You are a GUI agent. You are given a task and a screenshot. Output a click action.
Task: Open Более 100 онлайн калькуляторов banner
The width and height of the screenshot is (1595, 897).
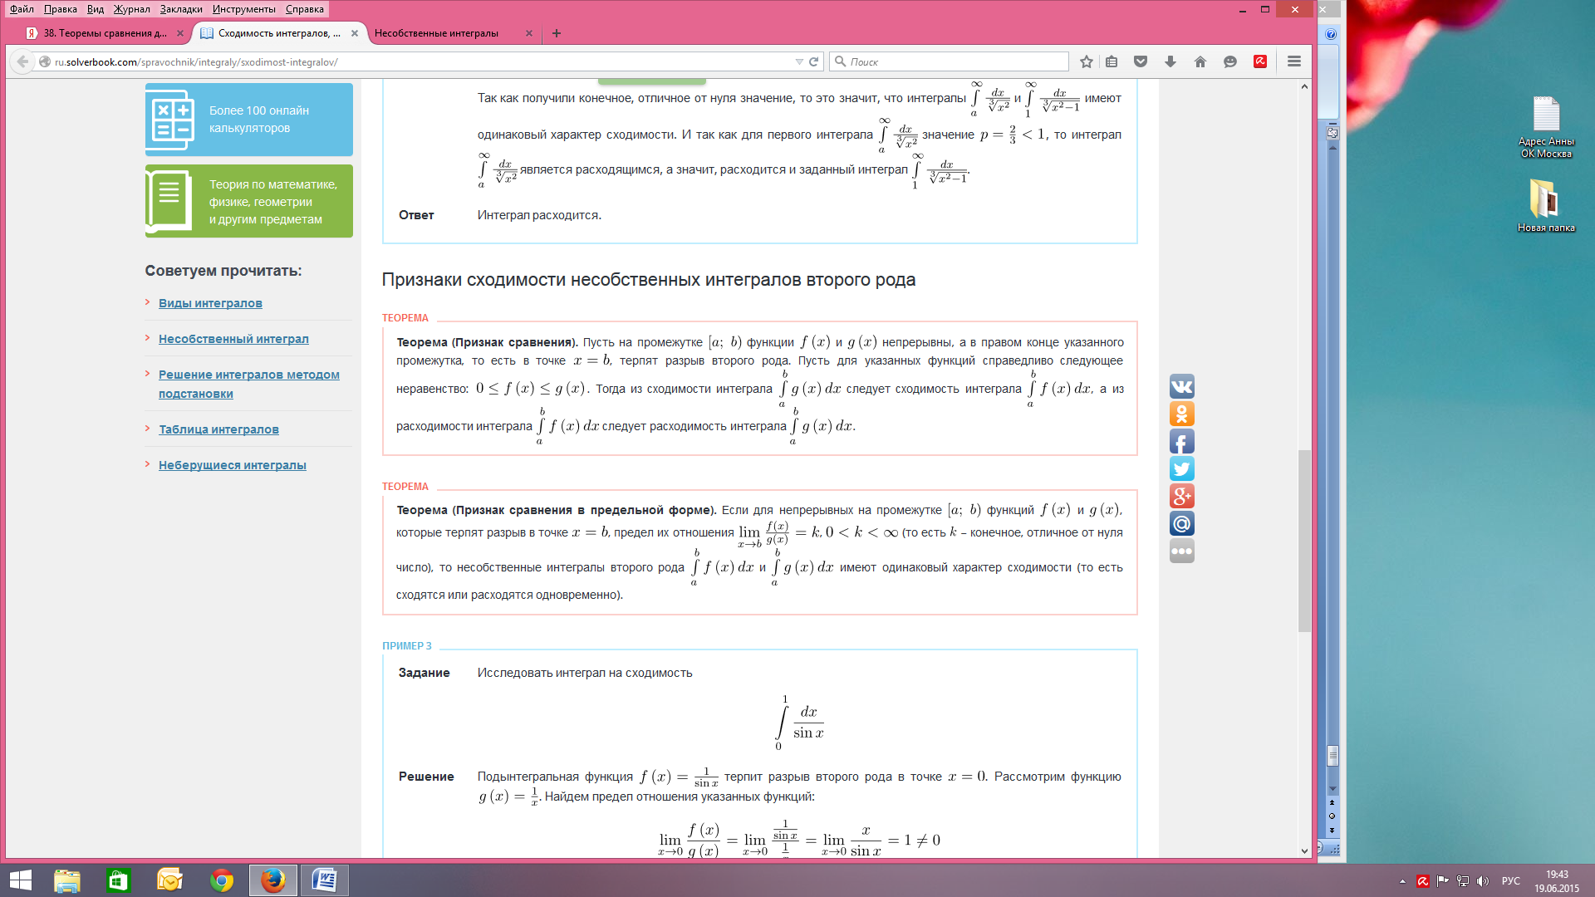tap(249, 120)
